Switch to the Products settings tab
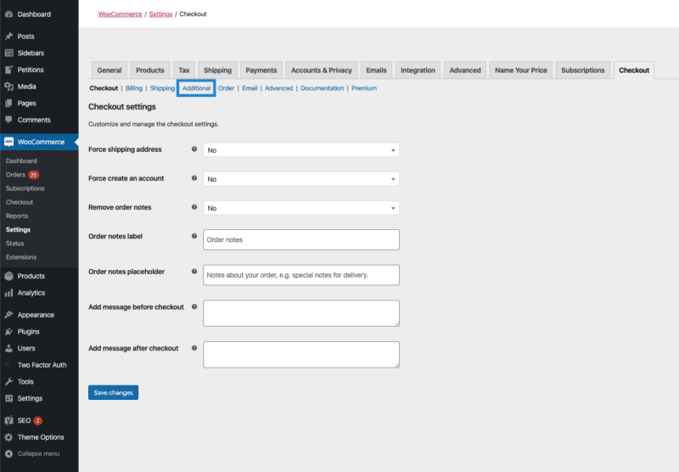Screen dimensions: 679x472 point(150,70)
